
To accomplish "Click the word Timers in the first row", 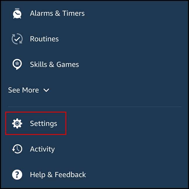I will pyautogui.click(x=73, y=13).
